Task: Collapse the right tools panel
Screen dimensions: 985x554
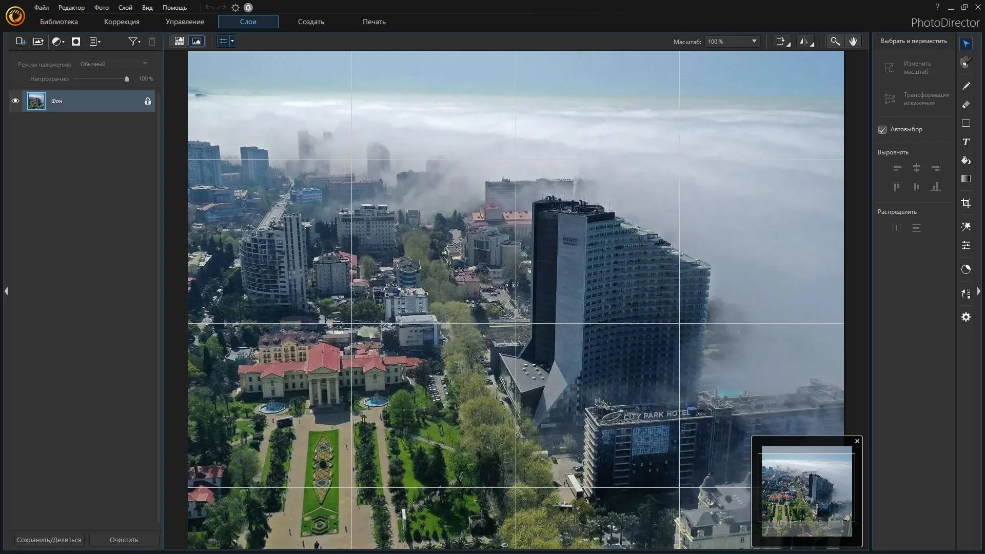Action: pos(979,291)
